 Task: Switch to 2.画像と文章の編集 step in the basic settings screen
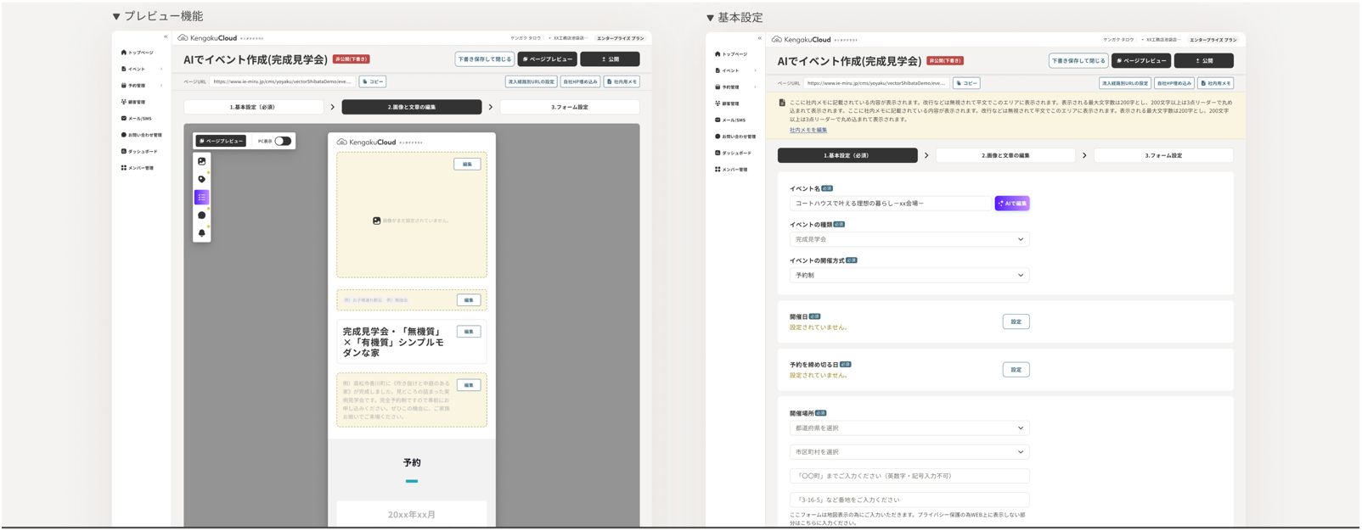click(1005, 156)
